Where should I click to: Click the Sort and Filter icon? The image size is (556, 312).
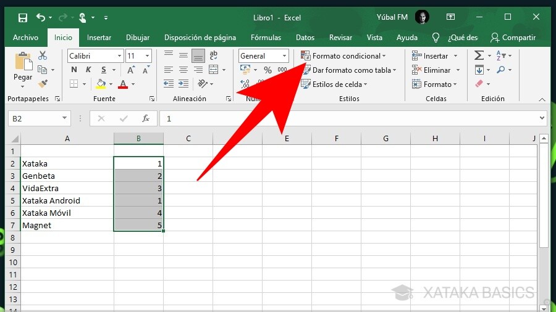tap(501, 55)
